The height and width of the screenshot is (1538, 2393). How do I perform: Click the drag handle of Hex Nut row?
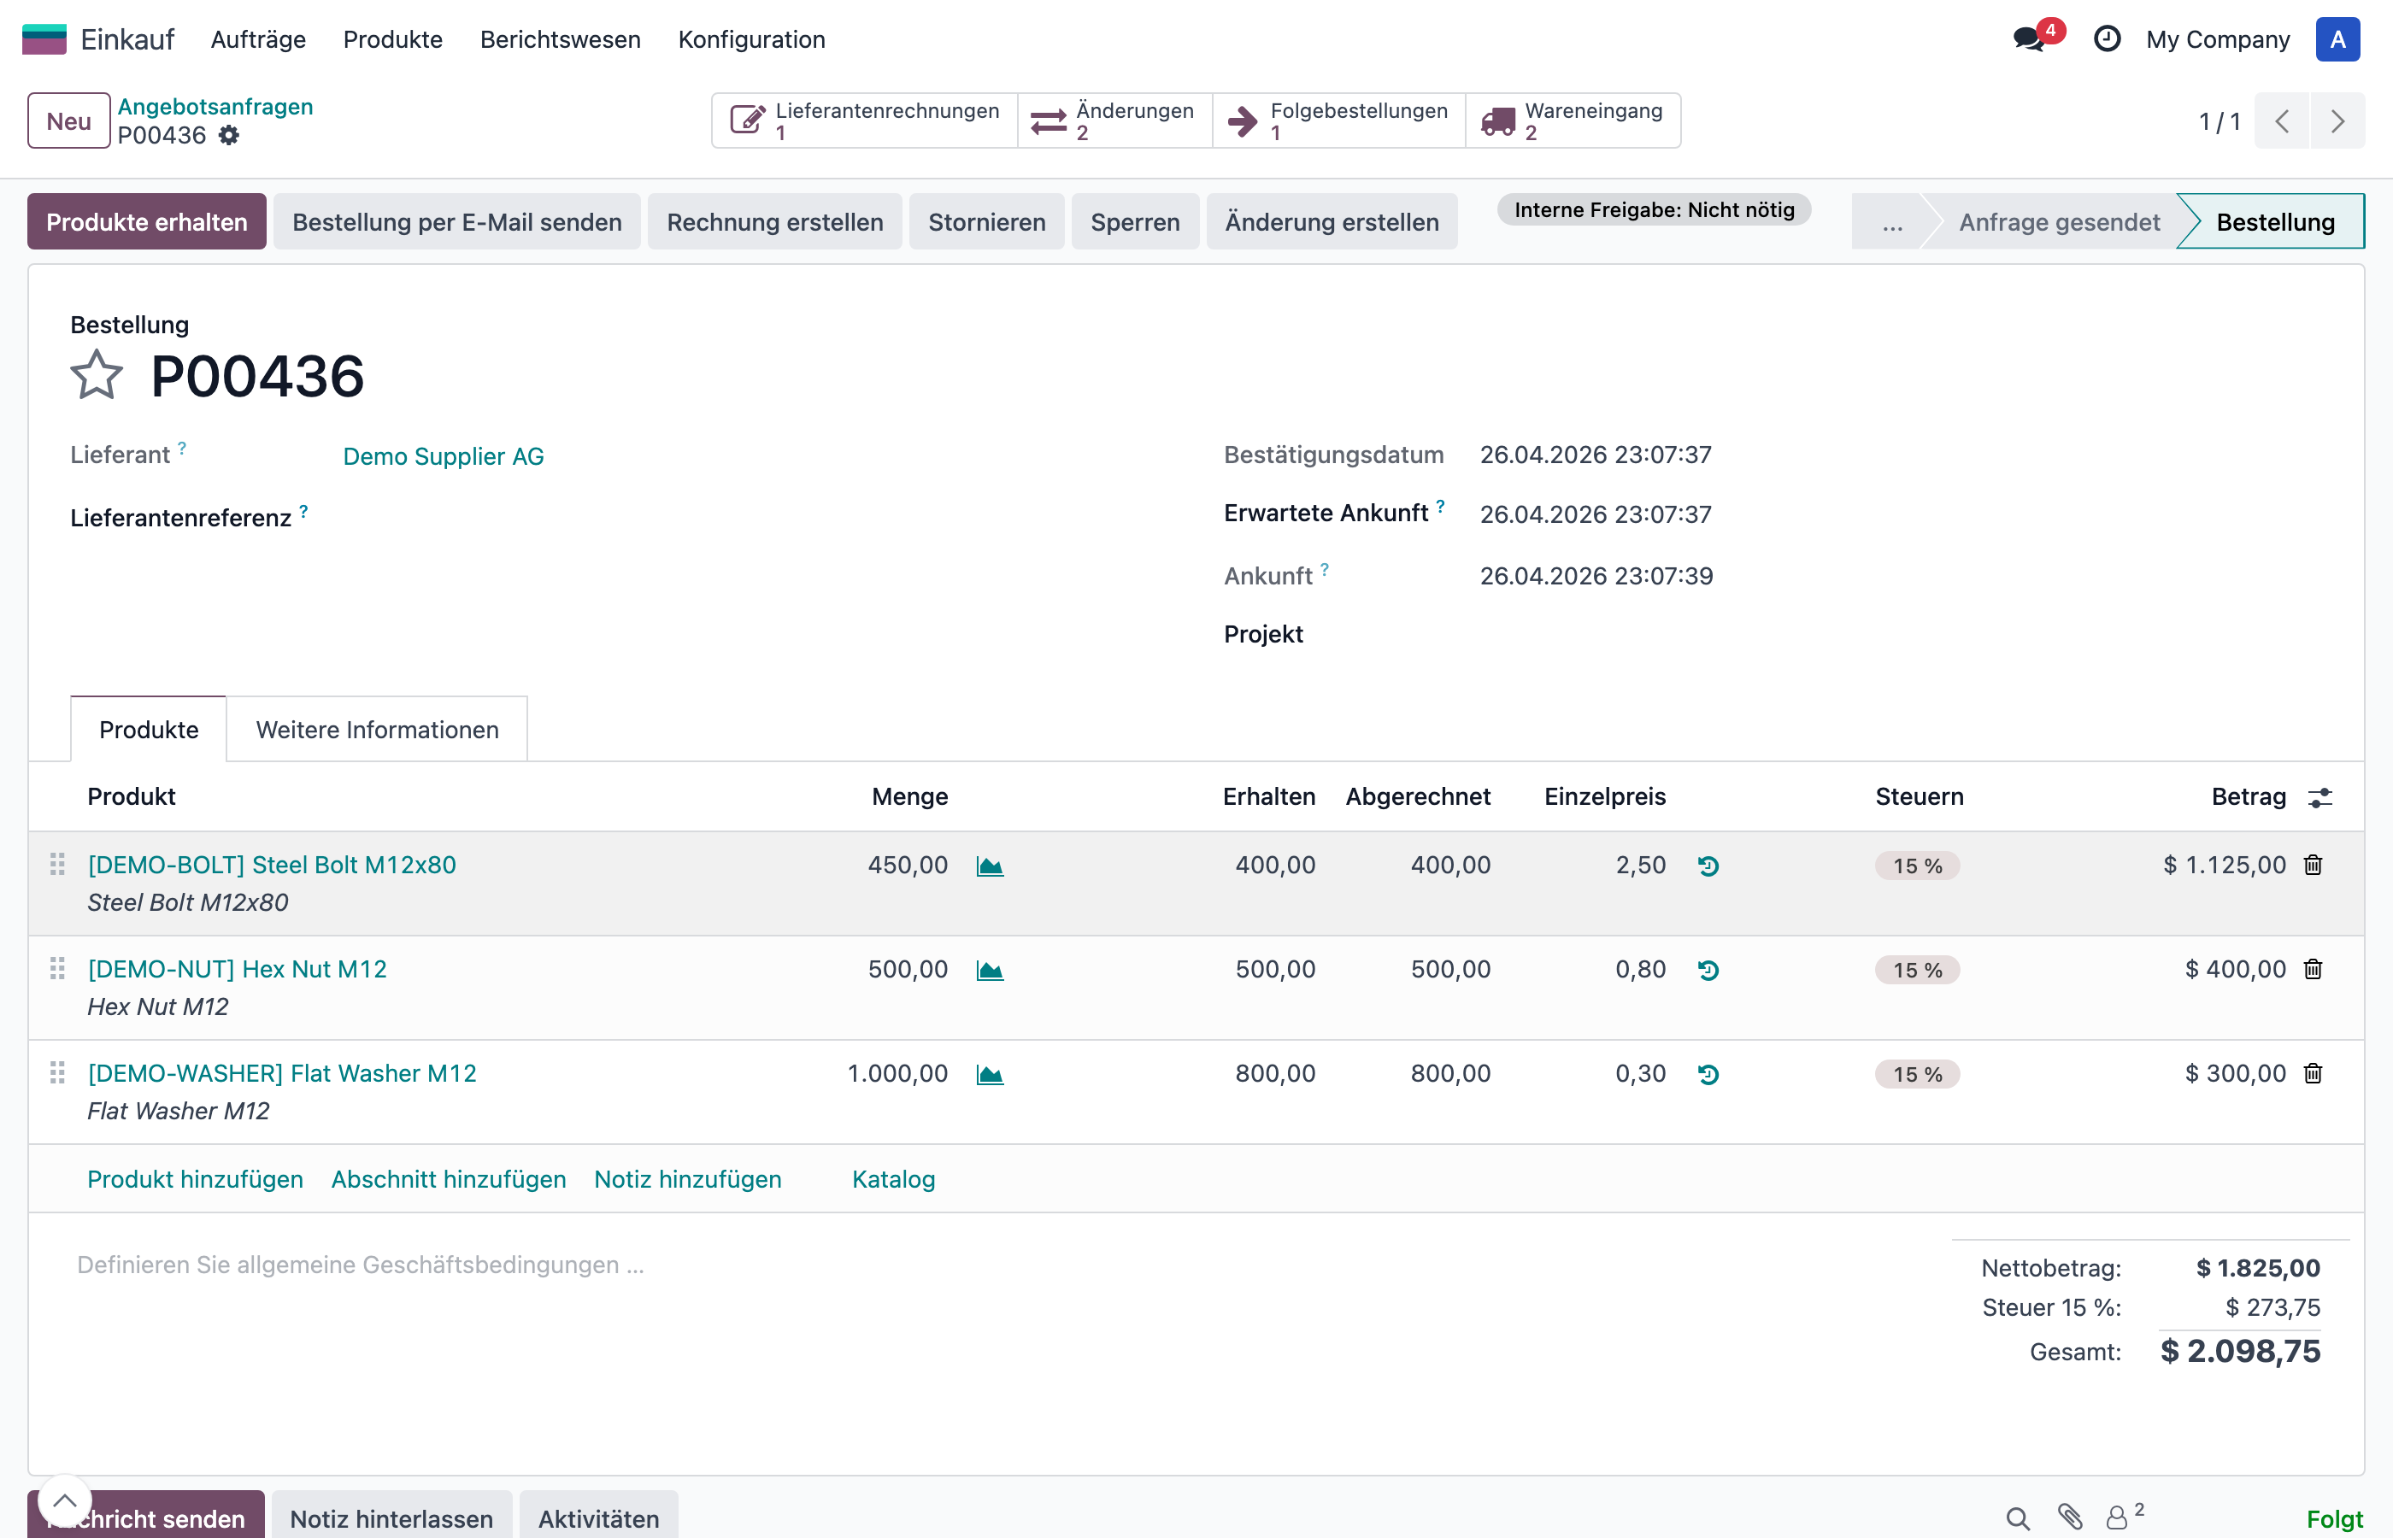pos(57,969)
